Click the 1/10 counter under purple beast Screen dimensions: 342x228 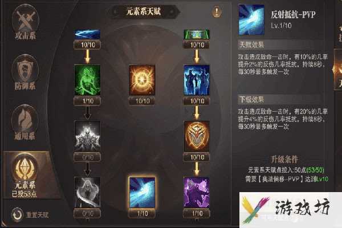point(197,213)
